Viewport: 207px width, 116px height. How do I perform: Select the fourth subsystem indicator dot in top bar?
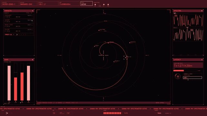[108, 5]
